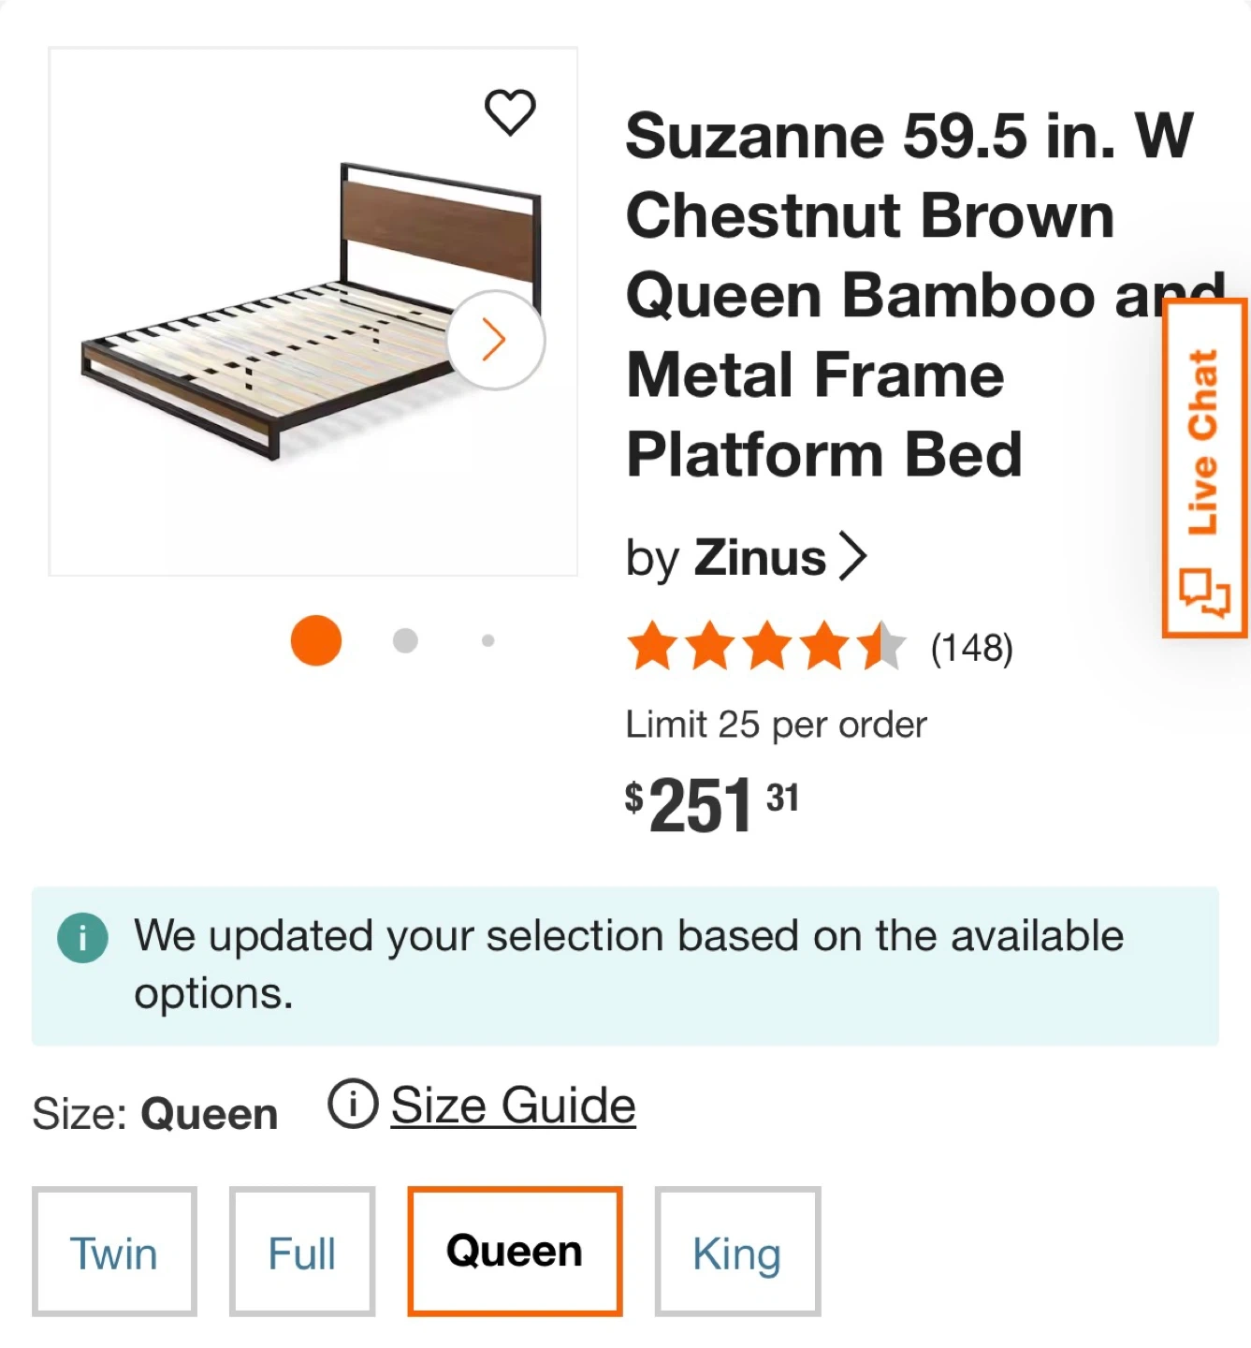
Task: Jump to third image carousel dot
Action: pos(487,640)
